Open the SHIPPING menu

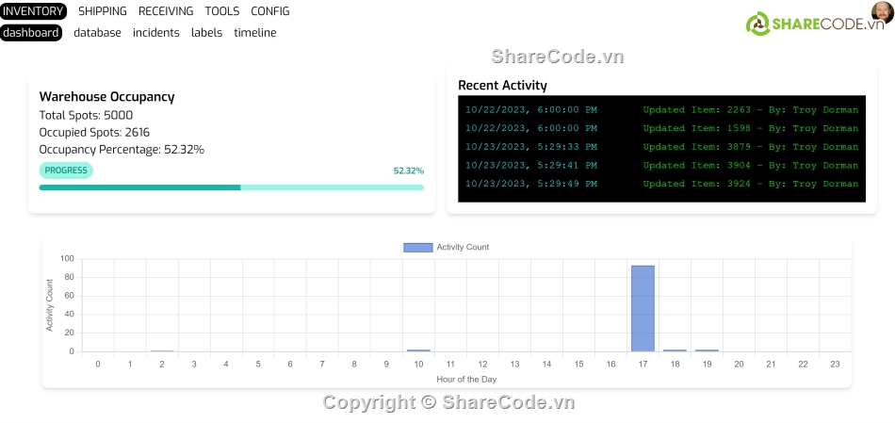(x=102, y=11)
